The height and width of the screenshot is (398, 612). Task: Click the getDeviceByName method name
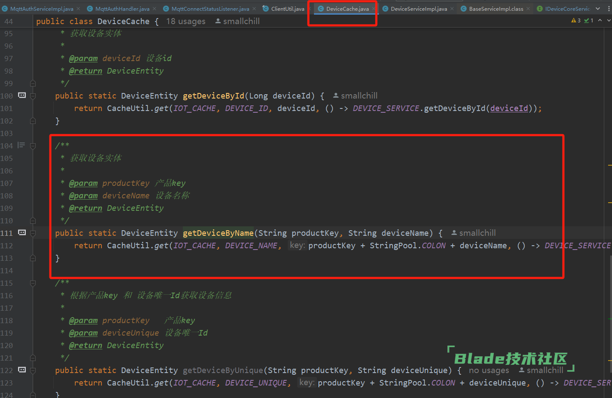[x=218, y=233]
